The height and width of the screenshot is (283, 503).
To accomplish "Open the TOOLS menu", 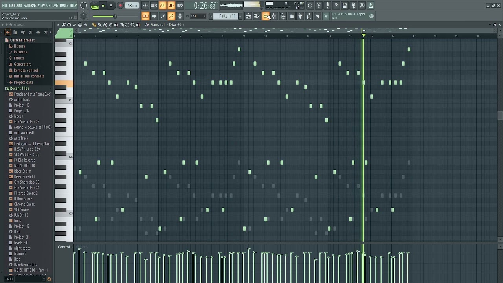I will [64, 5].
